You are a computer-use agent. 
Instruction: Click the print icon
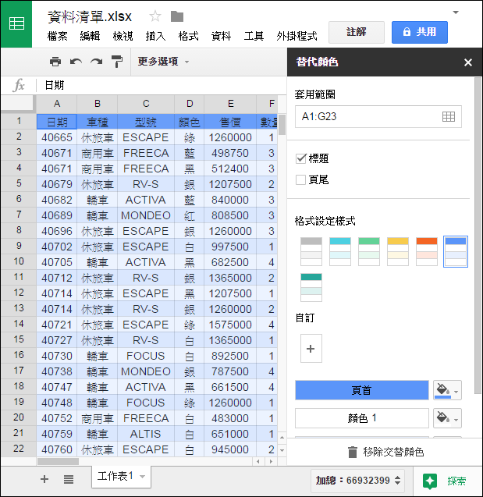(x=55, y=62)
